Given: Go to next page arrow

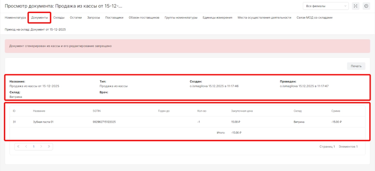Looking at the screenshot, I should click(x=41, y=146).
